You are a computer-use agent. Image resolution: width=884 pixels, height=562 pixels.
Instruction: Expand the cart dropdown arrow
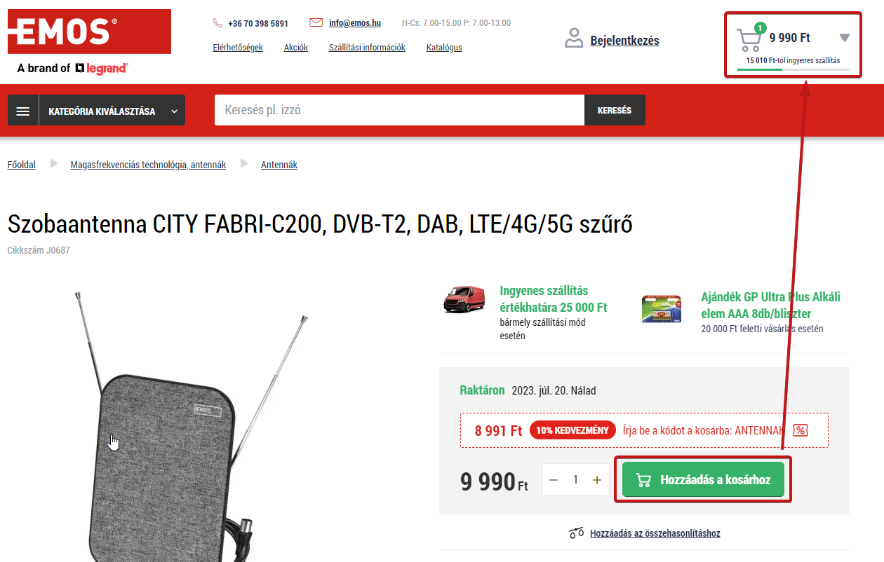point(845,38)
